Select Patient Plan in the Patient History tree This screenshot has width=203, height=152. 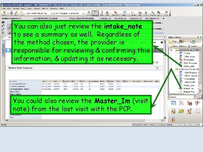(189, 92)
